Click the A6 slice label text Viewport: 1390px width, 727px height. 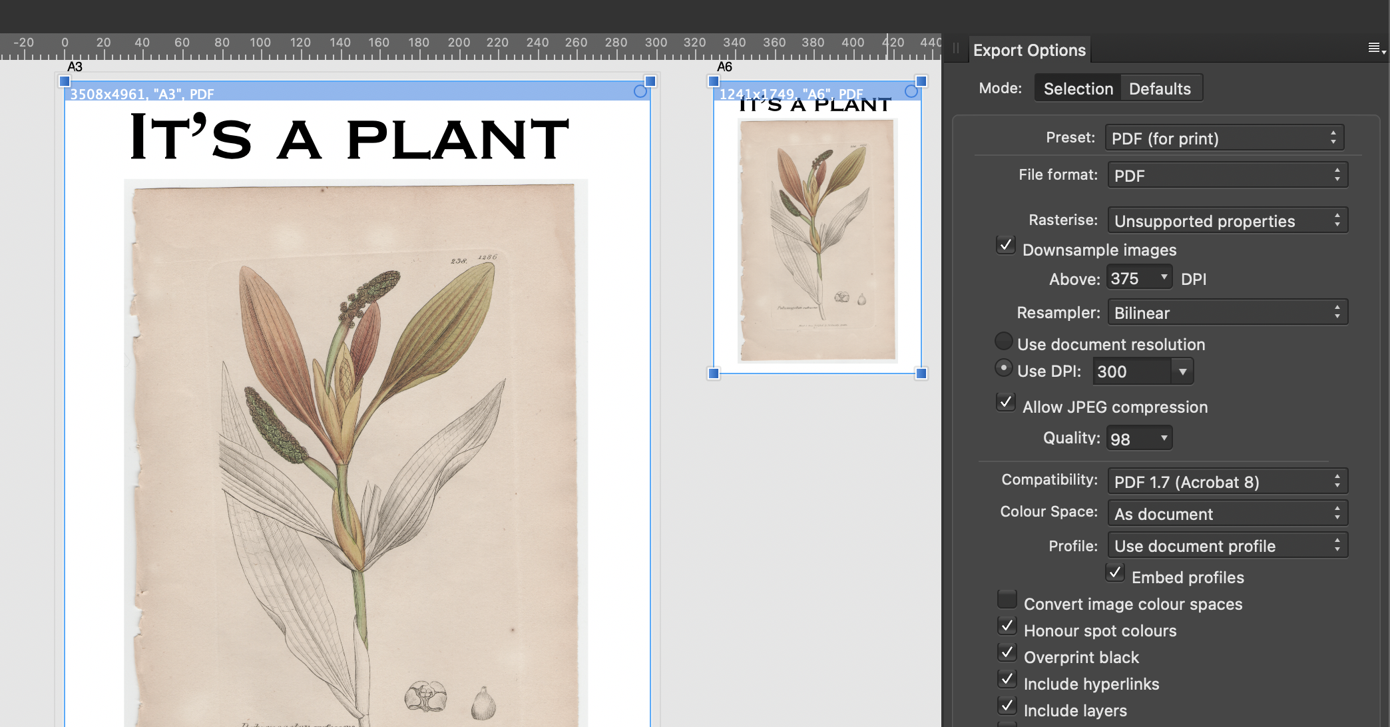791,94
